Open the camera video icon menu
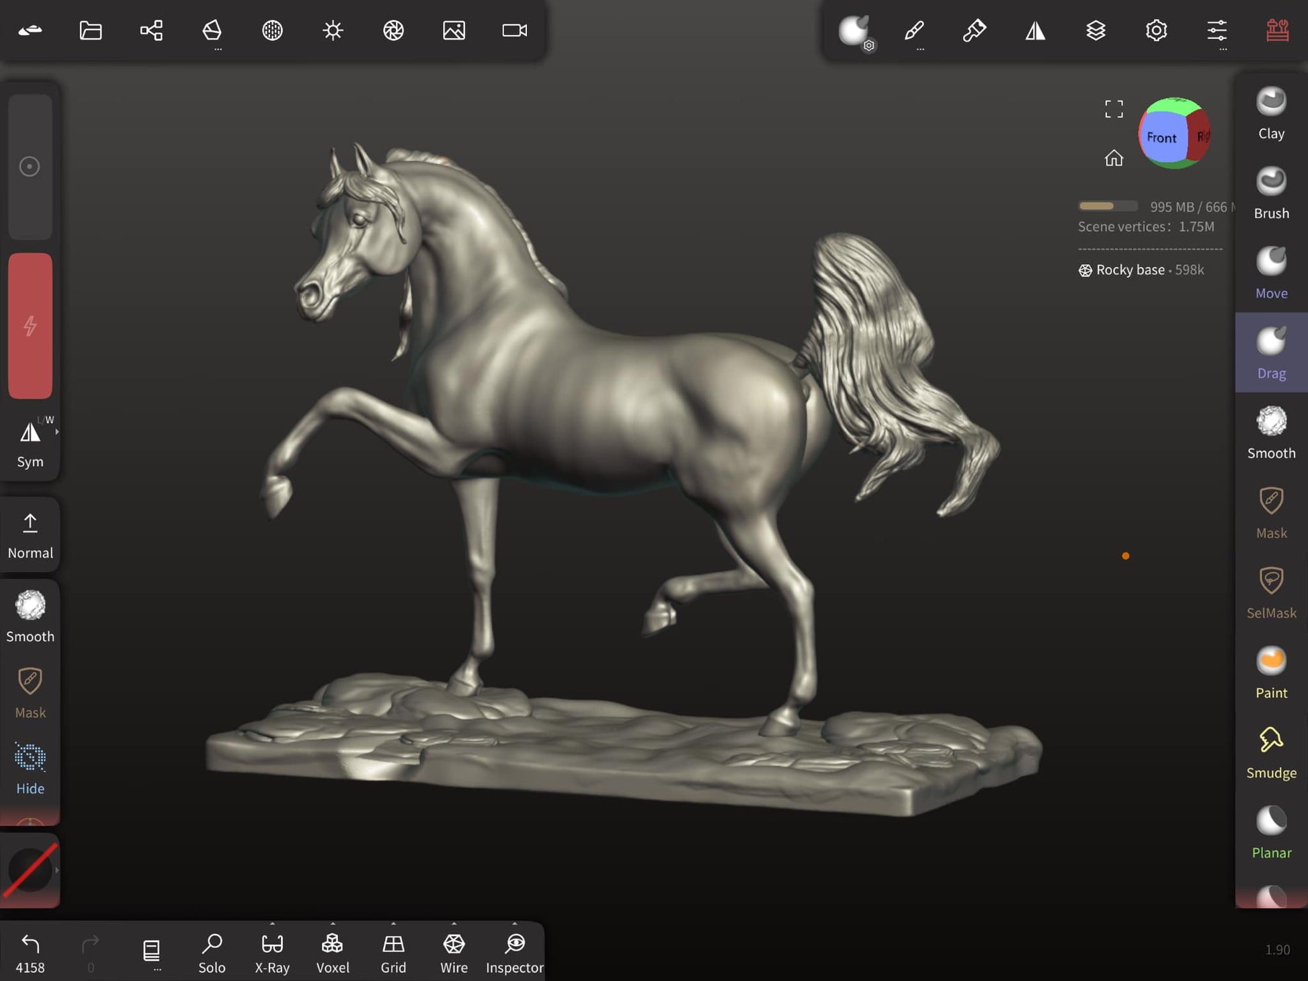This screenshot has width=1308, height=981. (514, 30)
